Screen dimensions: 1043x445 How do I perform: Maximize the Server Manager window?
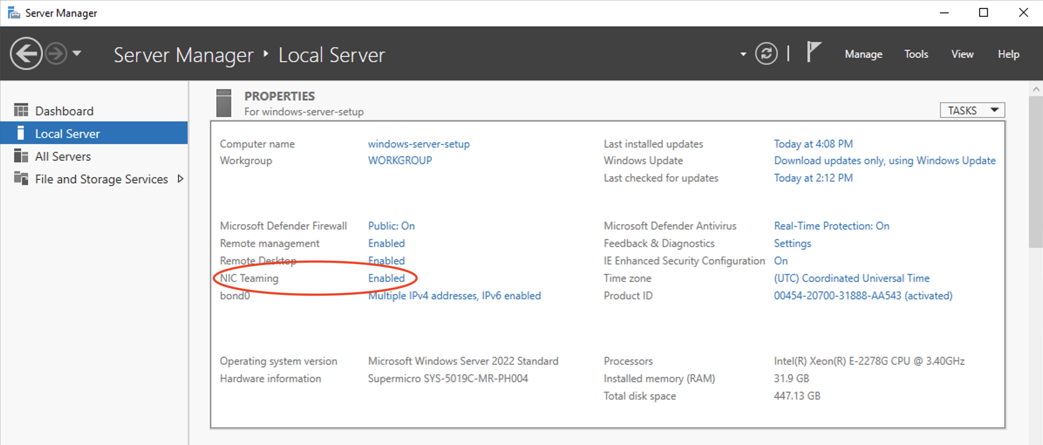pyautogui.click(x=984, y=13)
